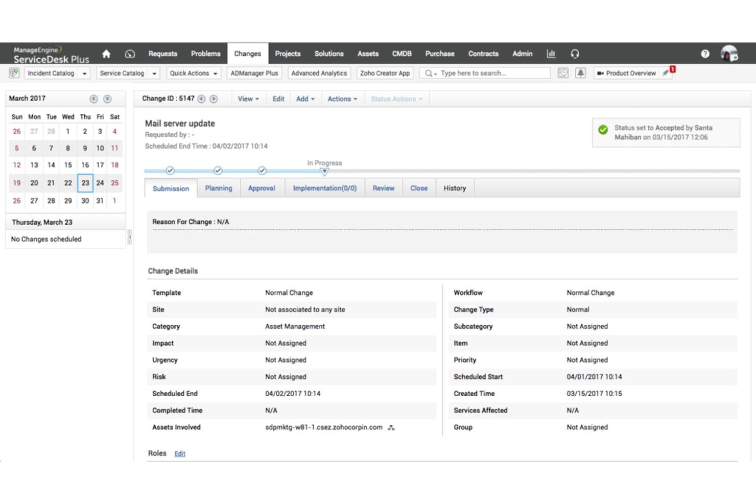Screen dimensions: 756x504
Task: Open the Actions dropdown menu
Action: tap(342, 99)
